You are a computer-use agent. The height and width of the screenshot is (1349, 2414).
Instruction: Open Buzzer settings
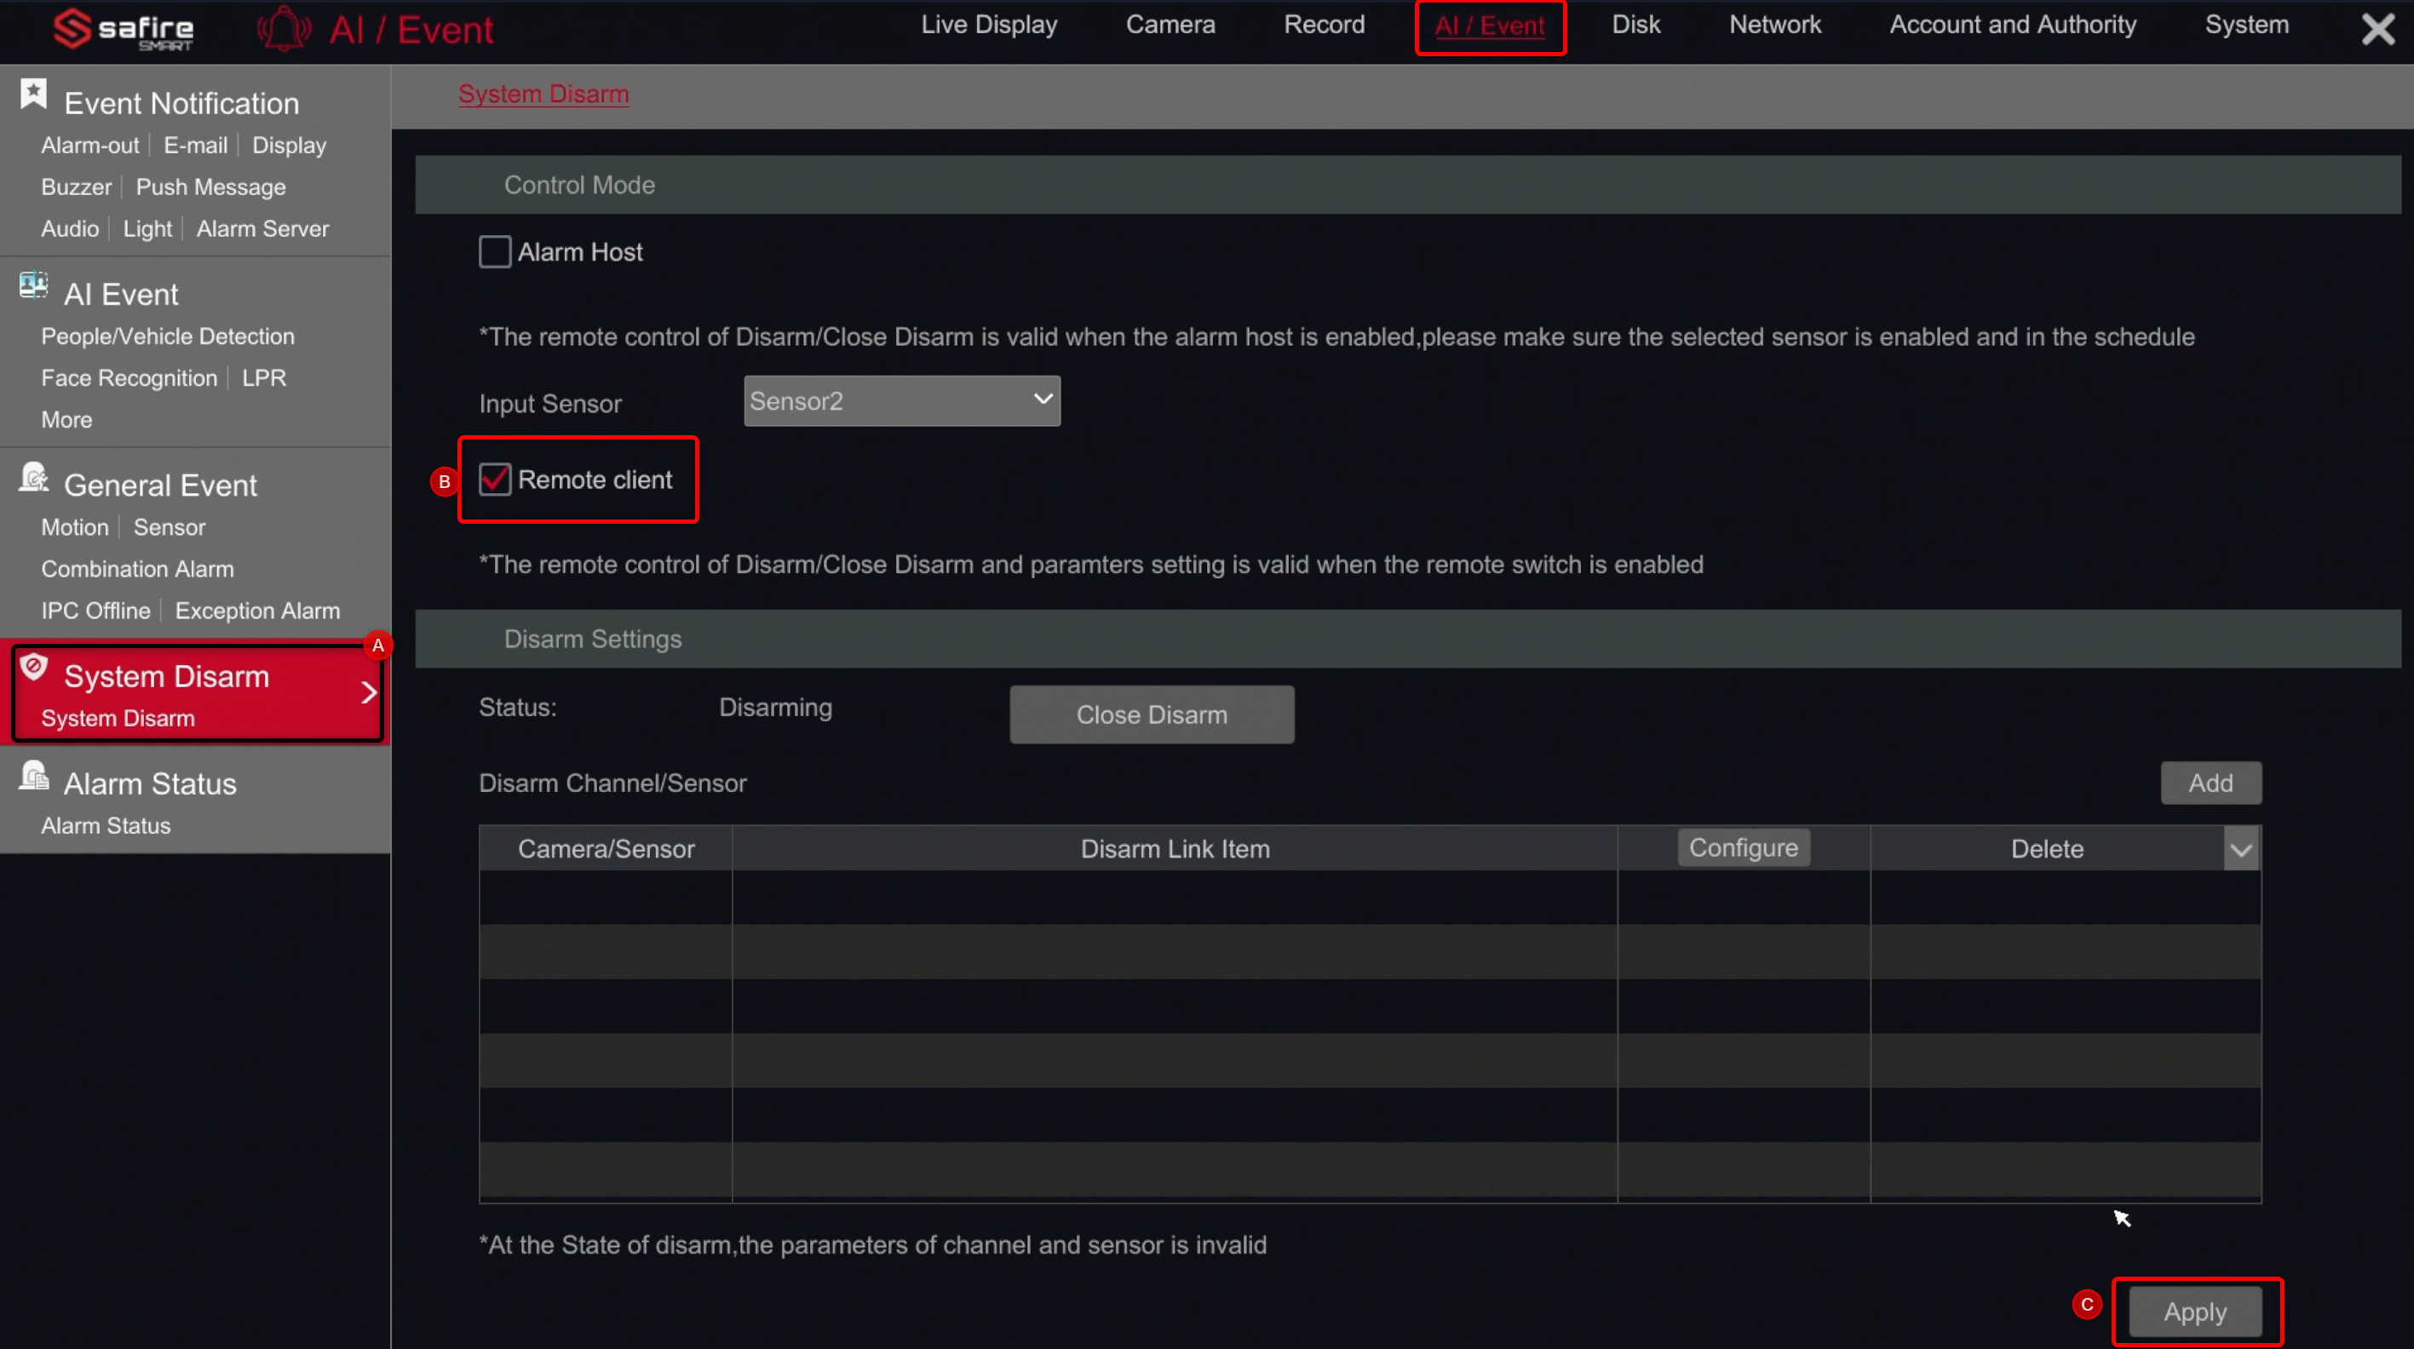tap(76, 187)
